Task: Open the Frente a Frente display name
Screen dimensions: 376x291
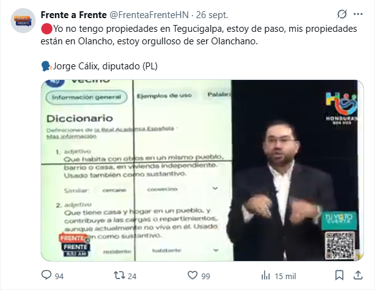Action: click(74, 15)
